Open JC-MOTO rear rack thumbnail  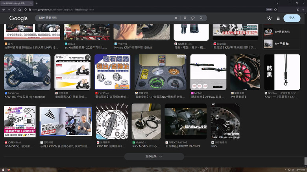click(x=20, y=121)
